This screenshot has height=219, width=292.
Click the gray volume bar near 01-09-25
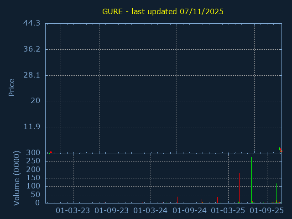276,193
